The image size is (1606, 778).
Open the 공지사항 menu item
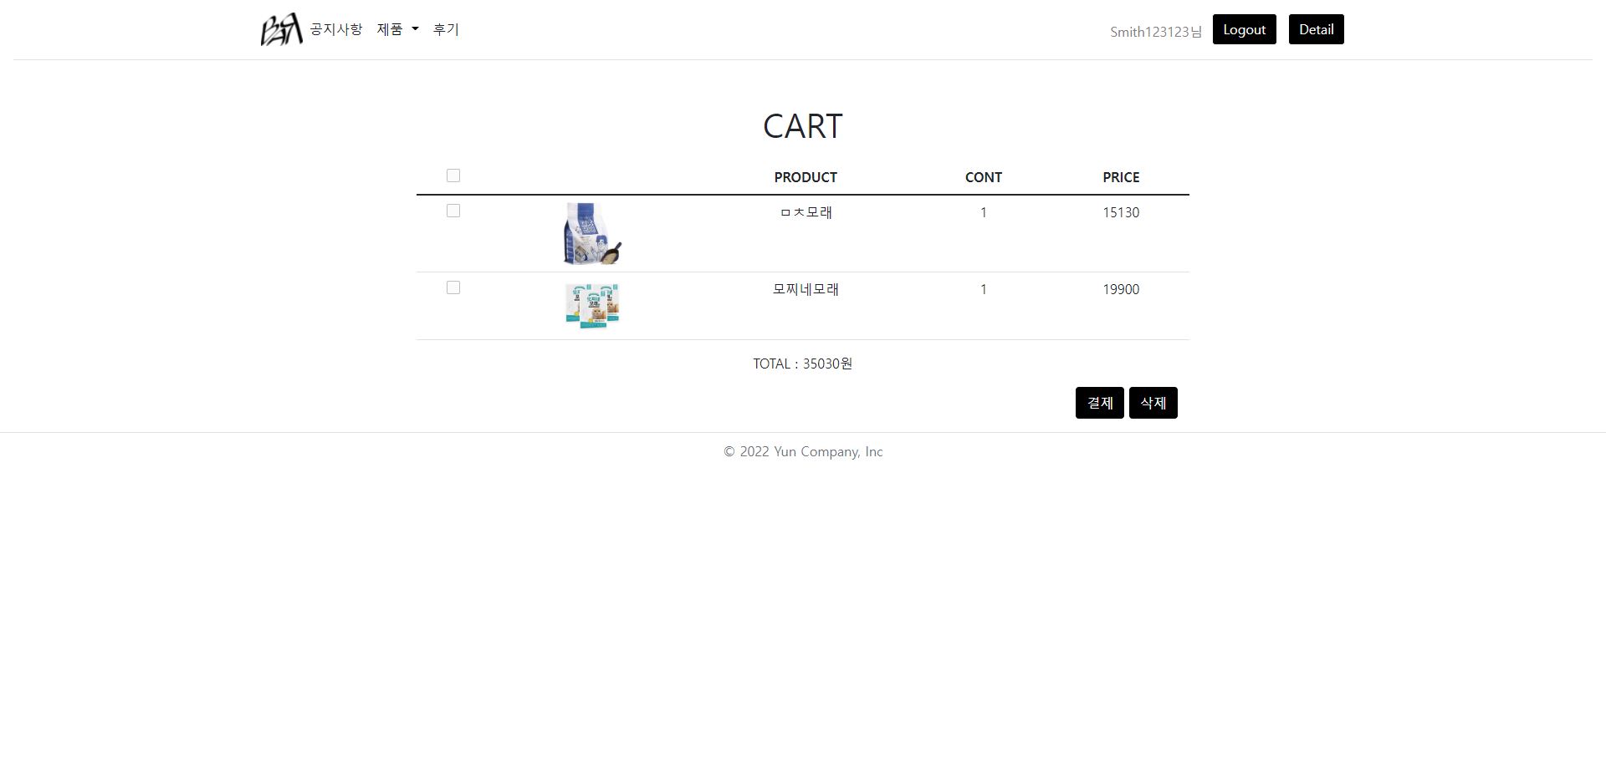(x=335, y=29)
